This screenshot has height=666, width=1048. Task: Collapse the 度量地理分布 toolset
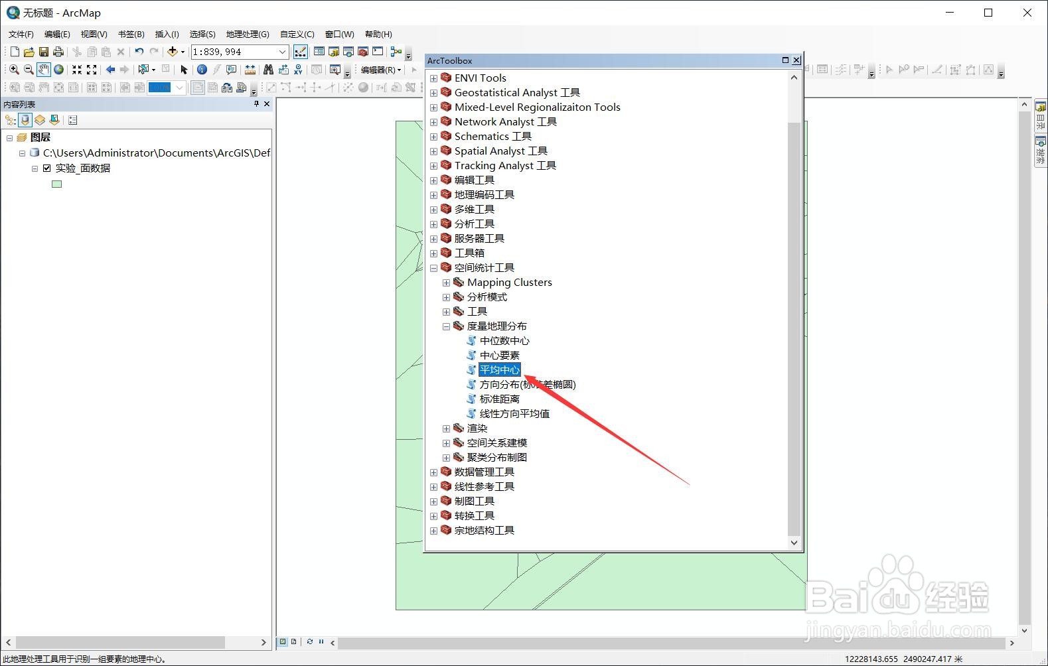click(446, 326)
